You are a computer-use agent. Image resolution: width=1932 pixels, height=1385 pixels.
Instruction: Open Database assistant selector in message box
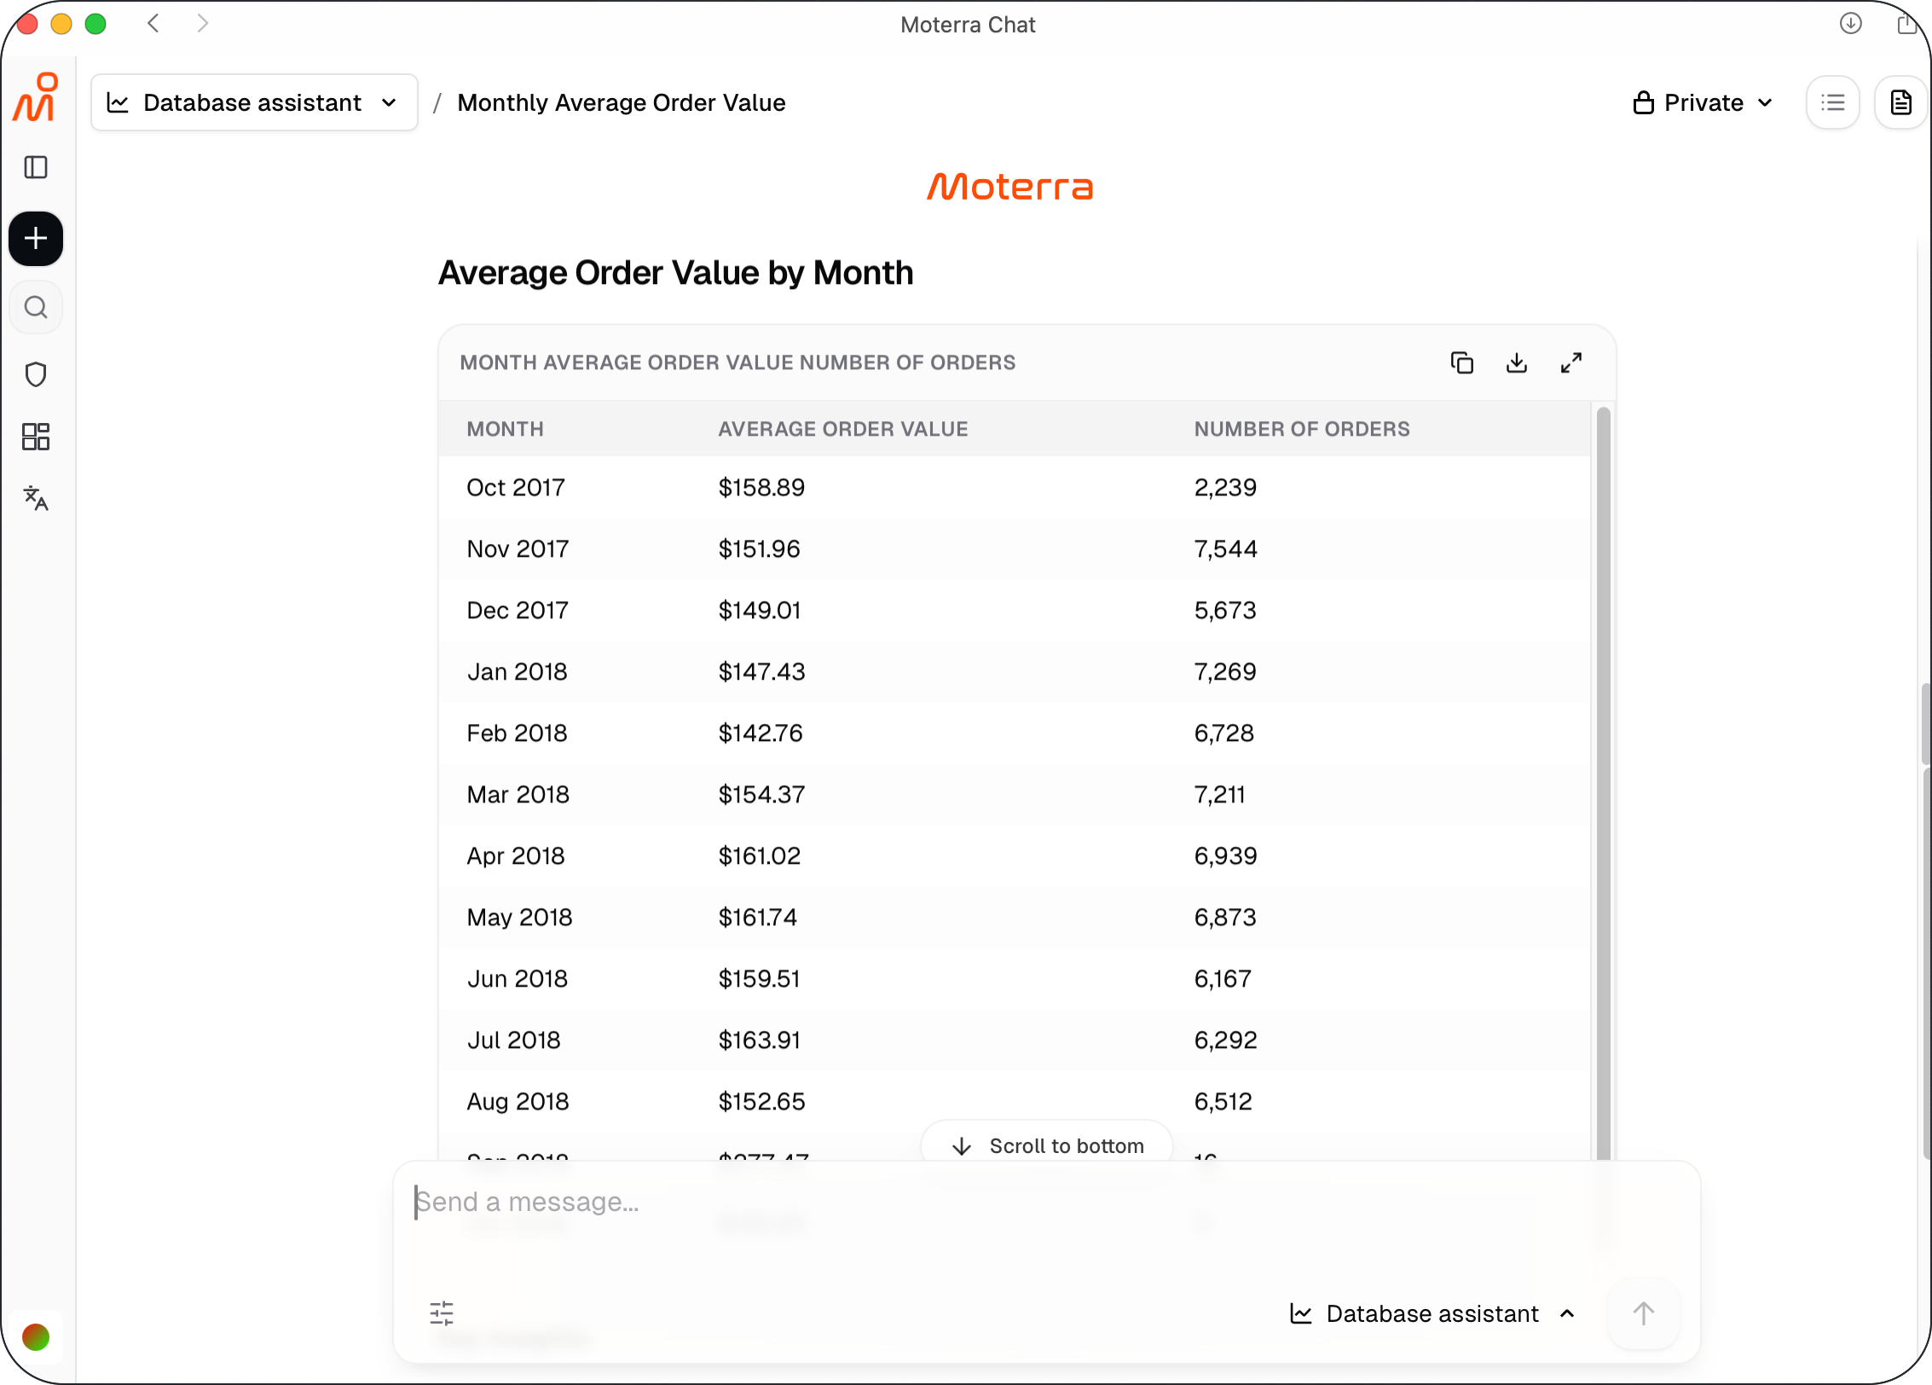point(1433,1313)
